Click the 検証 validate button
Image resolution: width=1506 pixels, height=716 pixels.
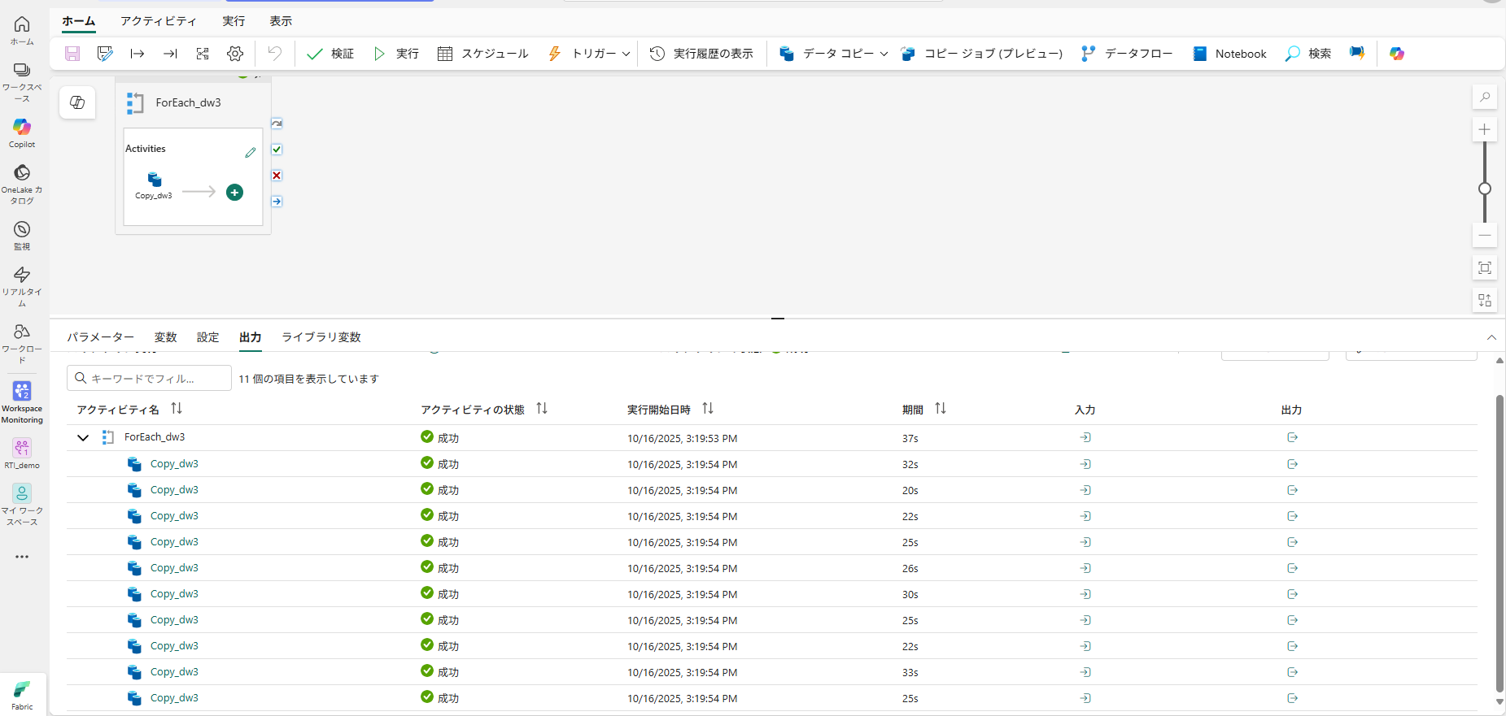tap(330, 54)
